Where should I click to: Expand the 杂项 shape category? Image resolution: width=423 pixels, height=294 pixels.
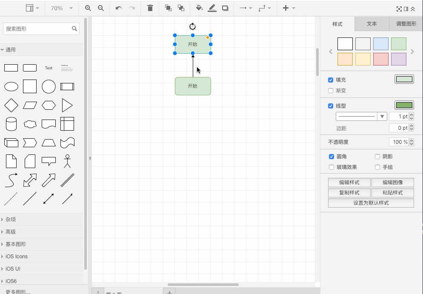11,220
